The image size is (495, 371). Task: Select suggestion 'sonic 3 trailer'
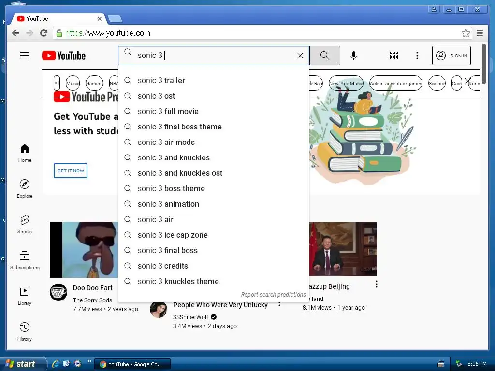pos(213,81)
